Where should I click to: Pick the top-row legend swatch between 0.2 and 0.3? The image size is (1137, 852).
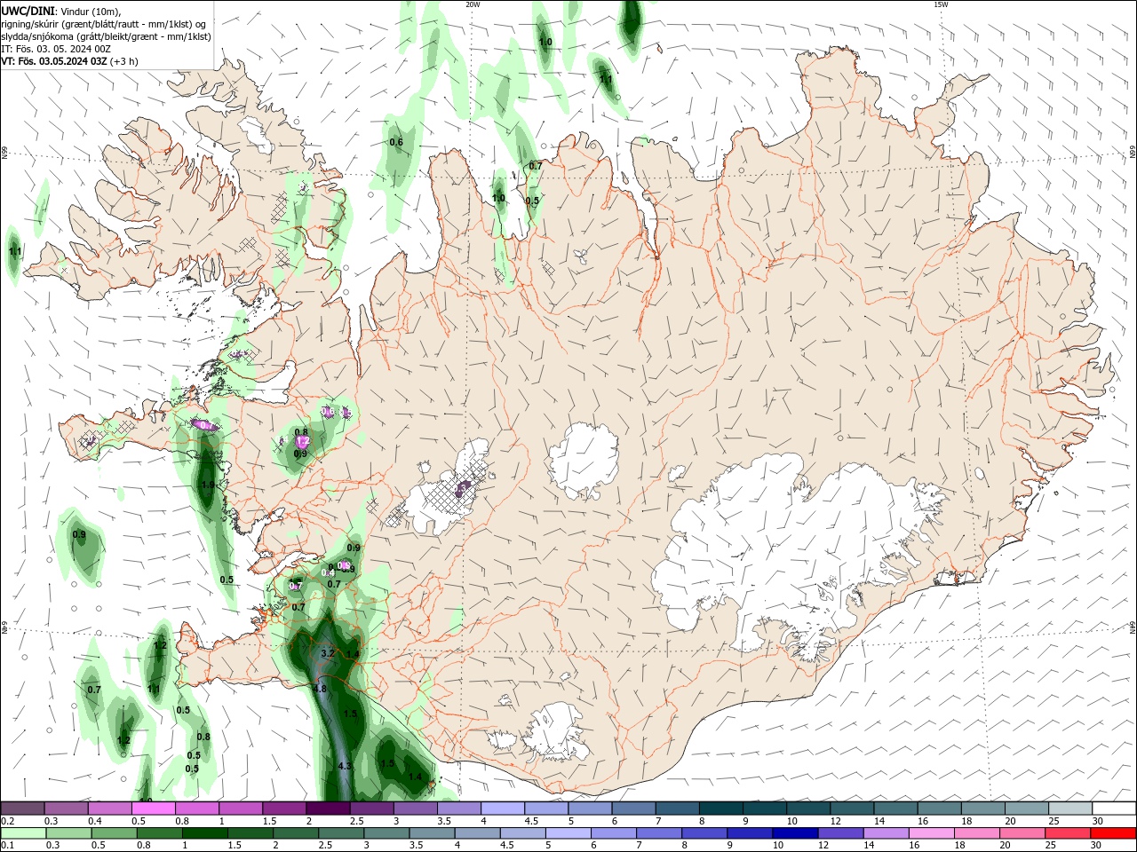[22, 809]
